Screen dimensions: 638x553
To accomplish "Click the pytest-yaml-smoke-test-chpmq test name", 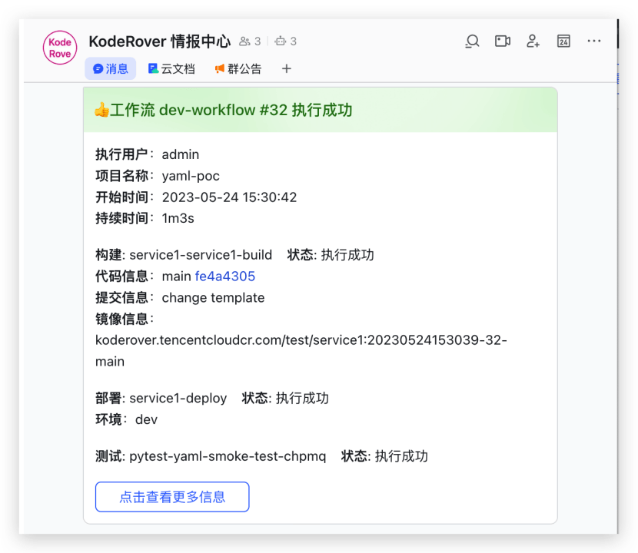I will pyautogui.click(x=228, y=456).
